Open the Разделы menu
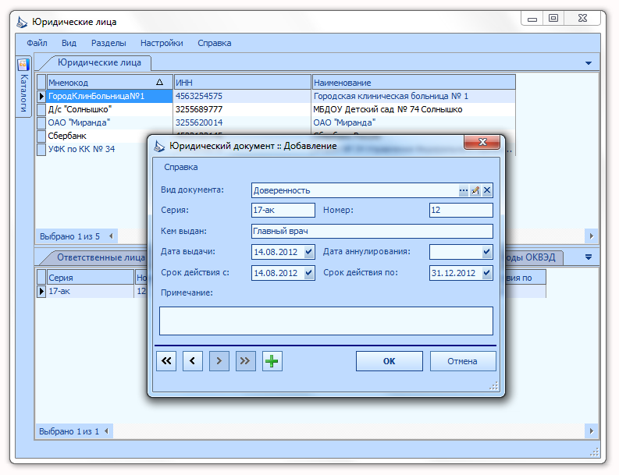619x475 pixels. pyautogui.click(x=109, y=43)
